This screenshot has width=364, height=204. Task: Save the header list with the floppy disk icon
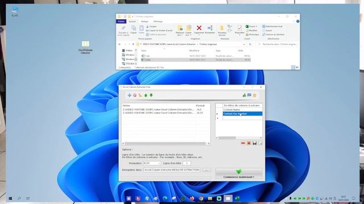click(x=255, y=143)
